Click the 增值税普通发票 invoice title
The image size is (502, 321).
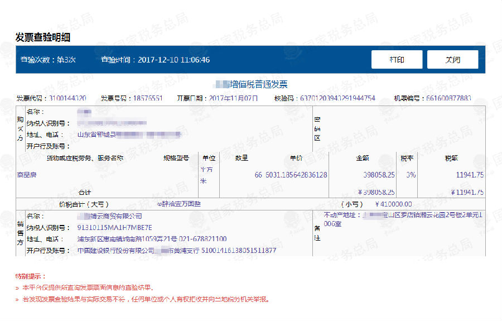[x=258, y=84]
